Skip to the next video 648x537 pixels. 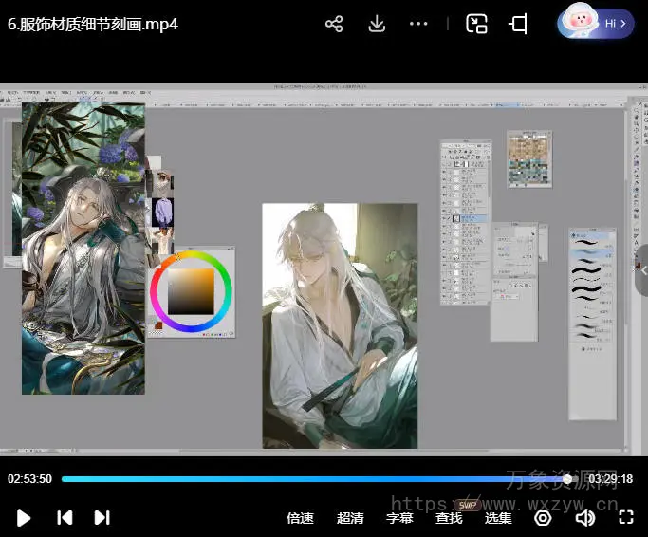[x=102, y=517]
